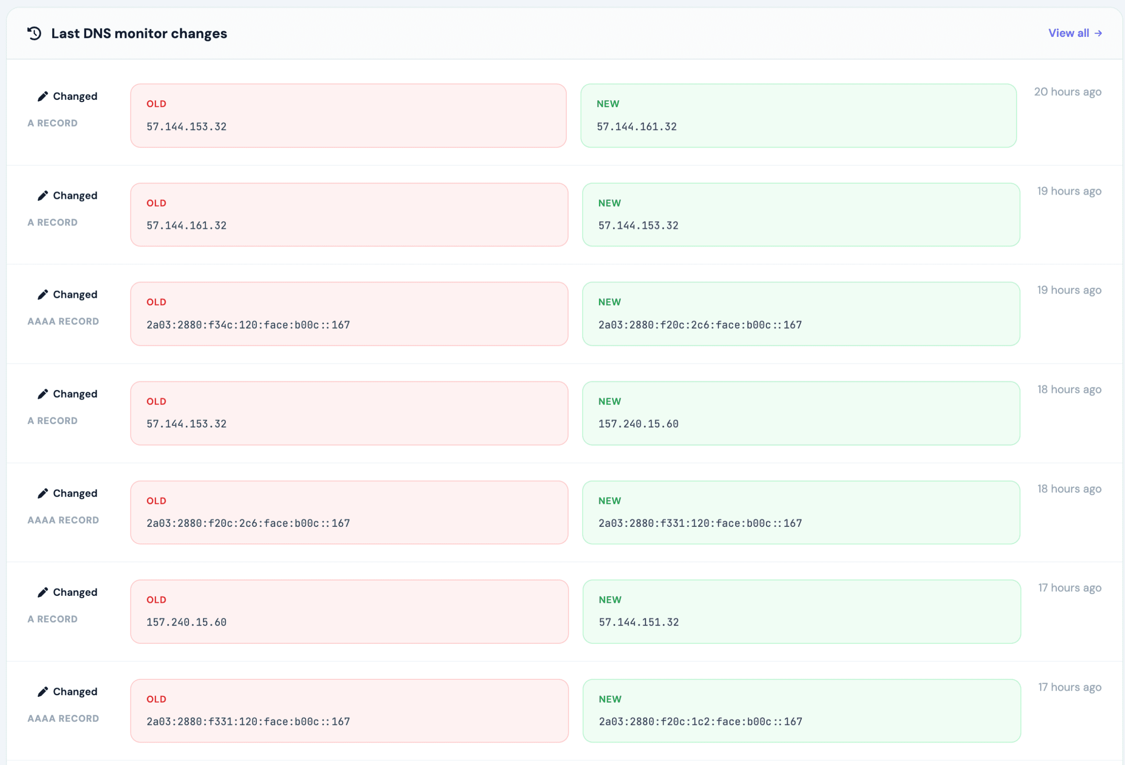Click the pencil icon beside the first AAAA RECORD entry
1125x765 pixels.
[43, 294]
